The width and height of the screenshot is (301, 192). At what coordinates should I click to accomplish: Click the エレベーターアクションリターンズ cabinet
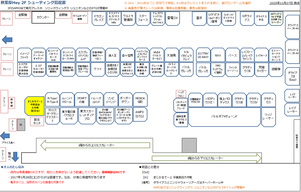tap(276, 55)
